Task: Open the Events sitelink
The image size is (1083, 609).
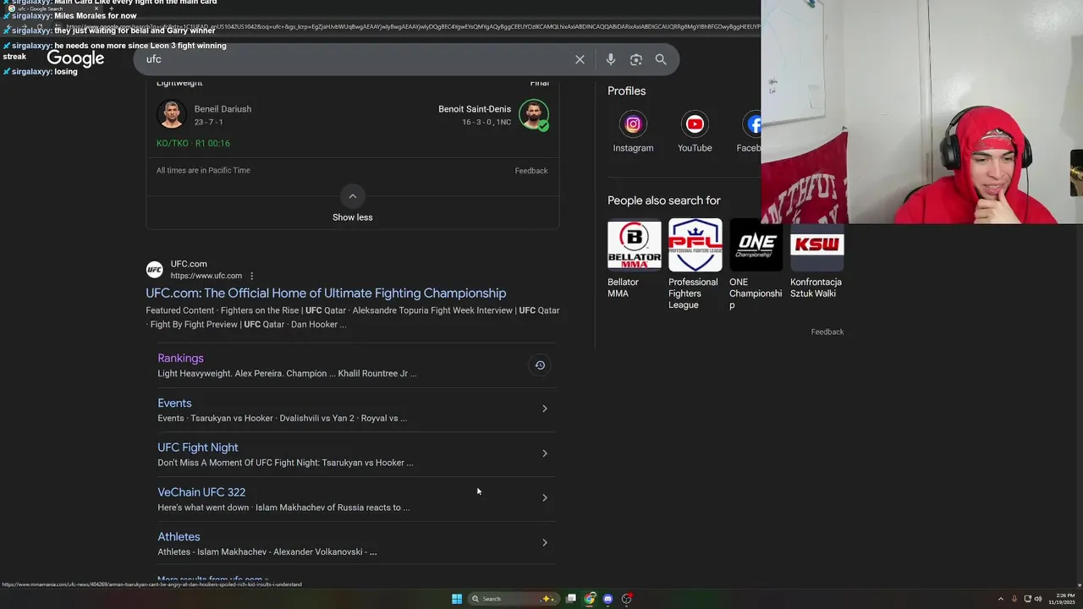Action: tap(174, 403)
